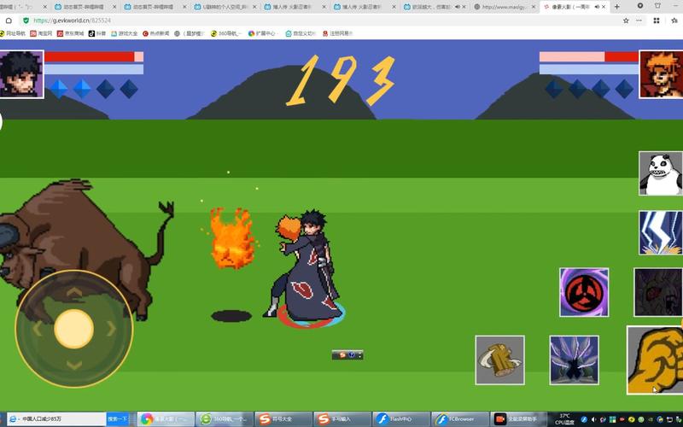Tap the dark dimmed beast skill icon
683x427 pixels.
click(658, 292)
